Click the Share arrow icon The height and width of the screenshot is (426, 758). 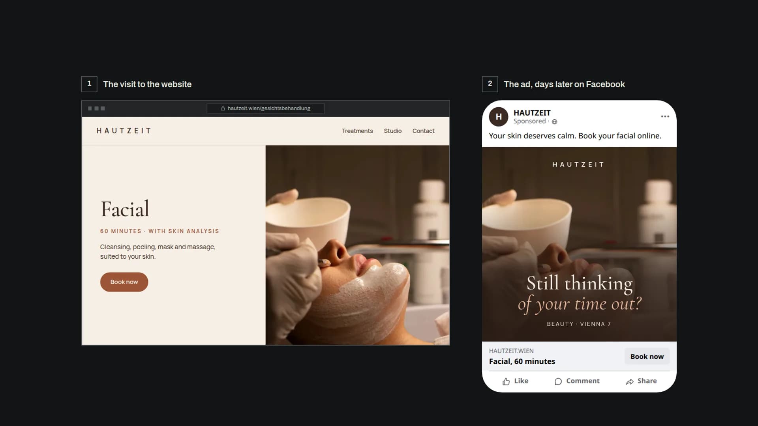pyautogui.click(x=630, y=381)
